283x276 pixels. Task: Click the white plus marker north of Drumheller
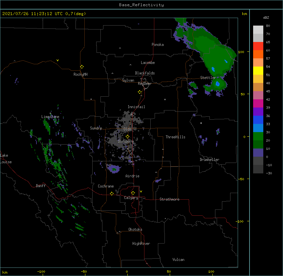click(201, 123)
